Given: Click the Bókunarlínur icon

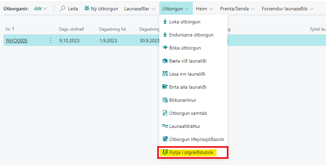Looking at the screenshot, I should [165, 100].
